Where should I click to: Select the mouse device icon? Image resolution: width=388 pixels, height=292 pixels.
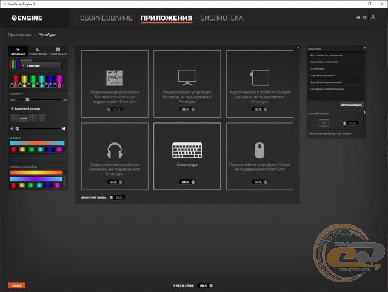point(259,150)
